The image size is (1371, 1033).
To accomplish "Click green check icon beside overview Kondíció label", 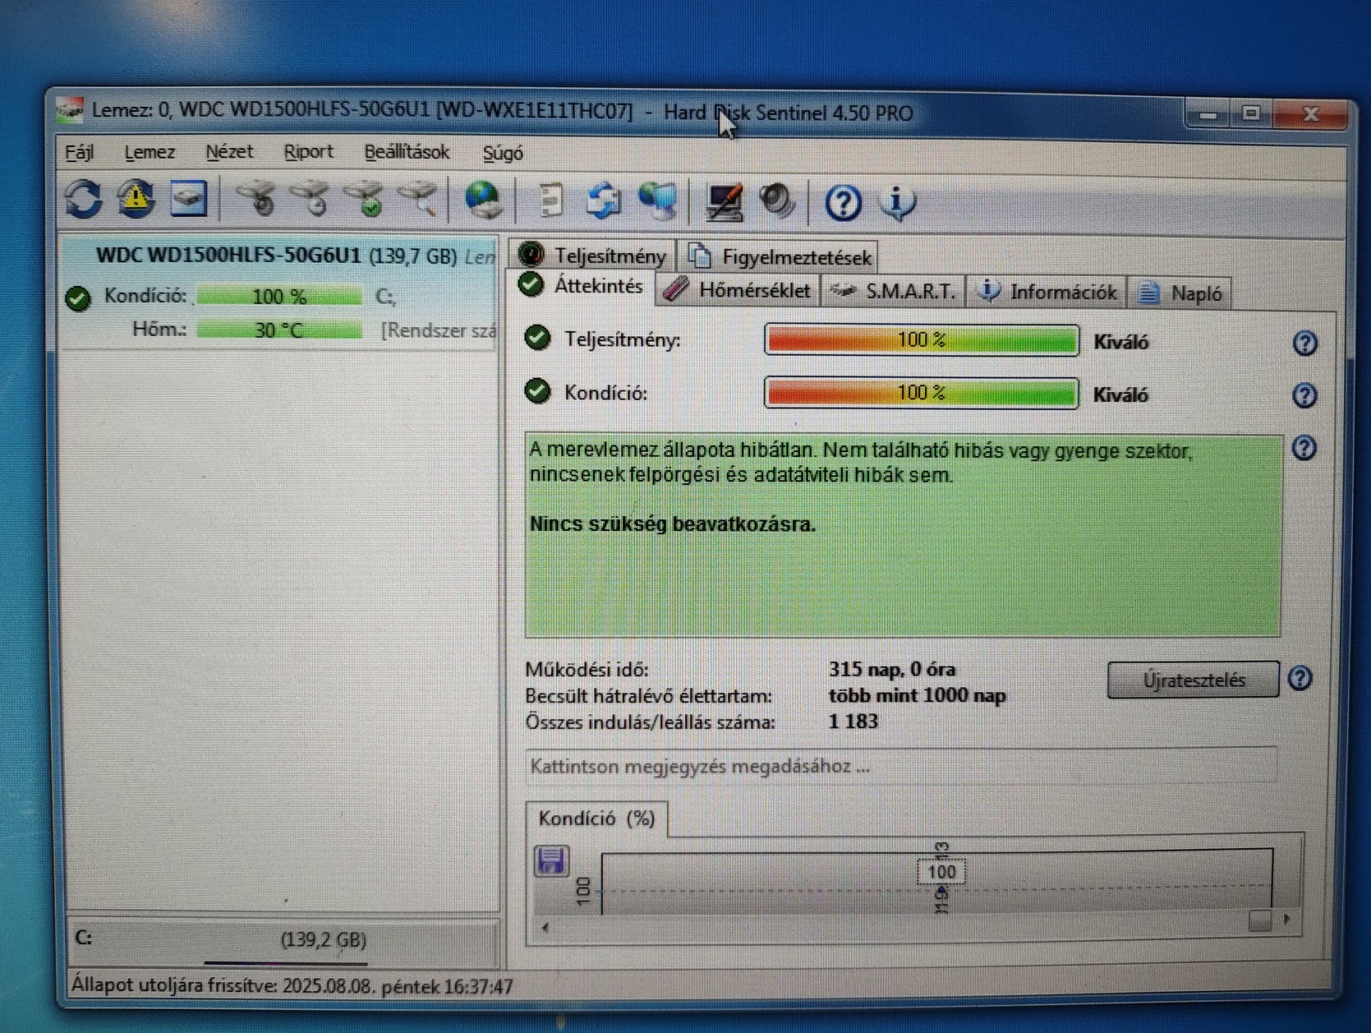I will coord(538,392).
